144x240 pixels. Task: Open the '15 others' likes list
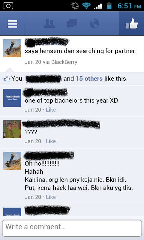(89, 79)
